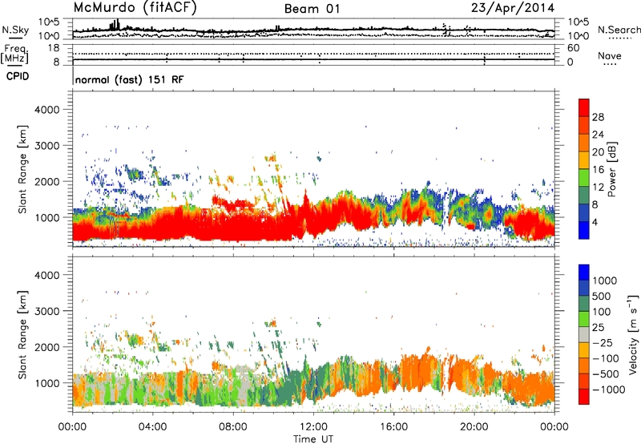
Task: Pick the gray segment of the velocity colorbar
Action: 584,334
